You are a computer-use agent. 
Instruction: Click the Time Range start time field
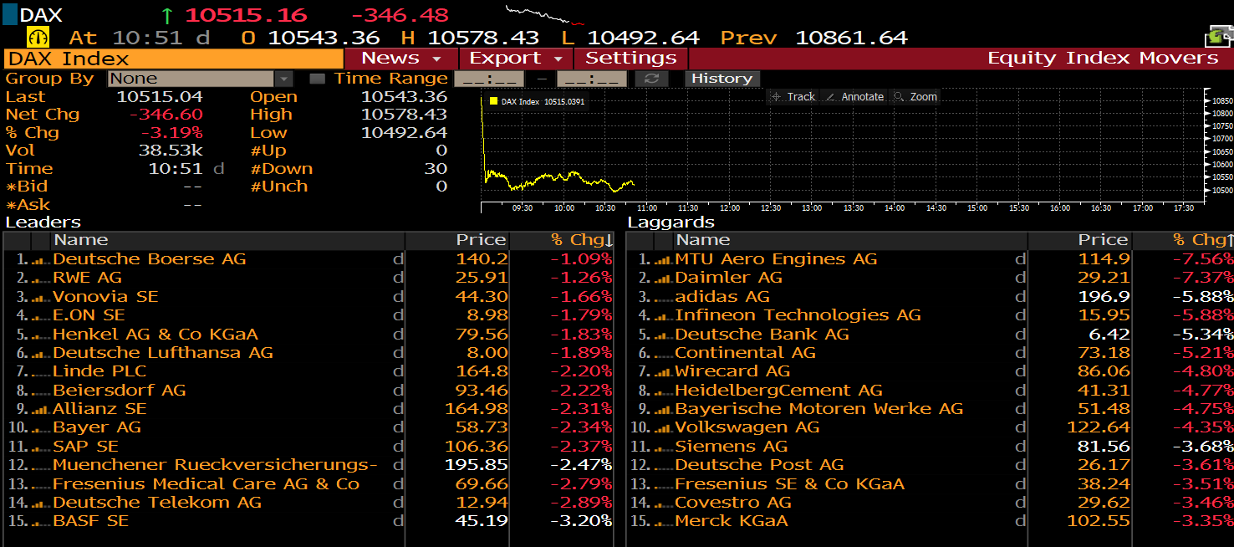pos(488,79)
